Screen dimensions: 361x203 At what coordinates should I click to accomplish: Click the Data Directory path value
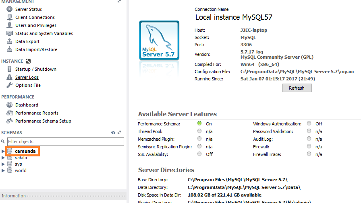(x=244, y=187)
